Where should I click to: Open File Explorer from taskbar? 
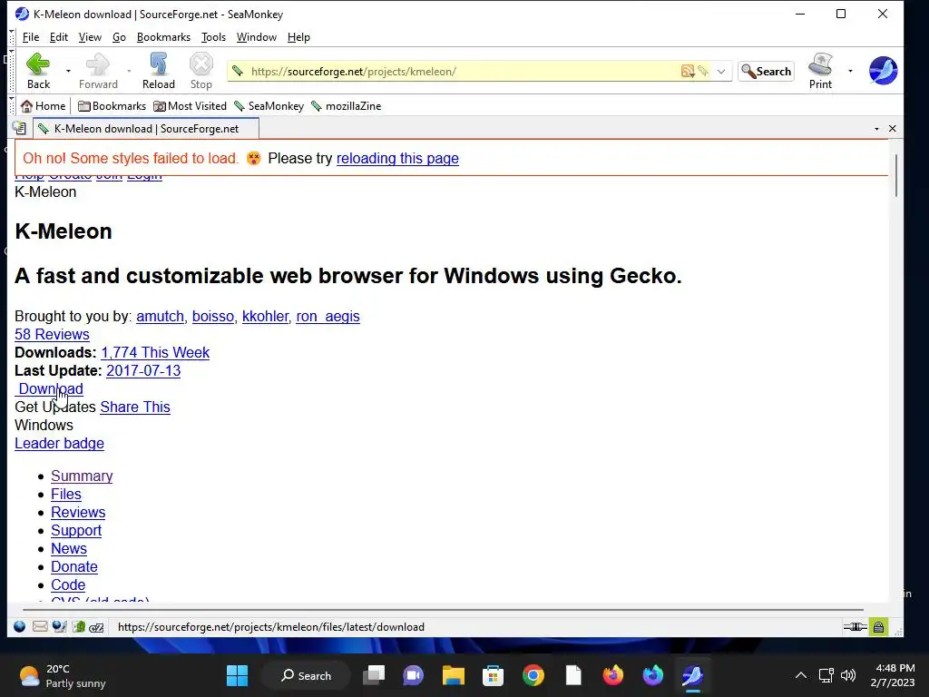pyautogui.click(x=454, y=675)
